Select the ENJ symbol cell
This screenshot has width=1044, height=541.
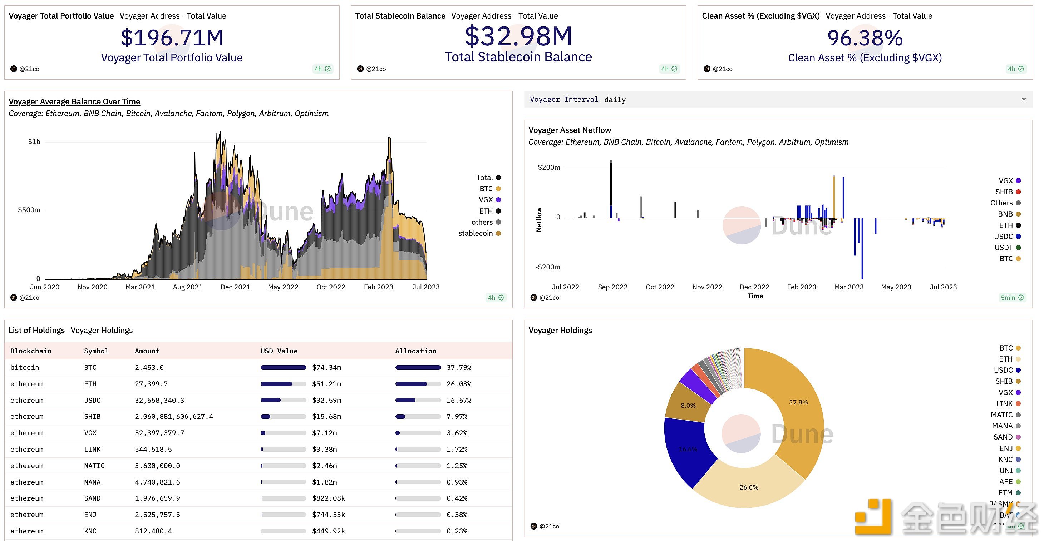coord(90,515)
